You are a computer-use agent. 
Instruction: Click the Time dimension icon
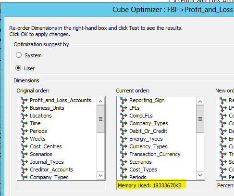[24, 124]
